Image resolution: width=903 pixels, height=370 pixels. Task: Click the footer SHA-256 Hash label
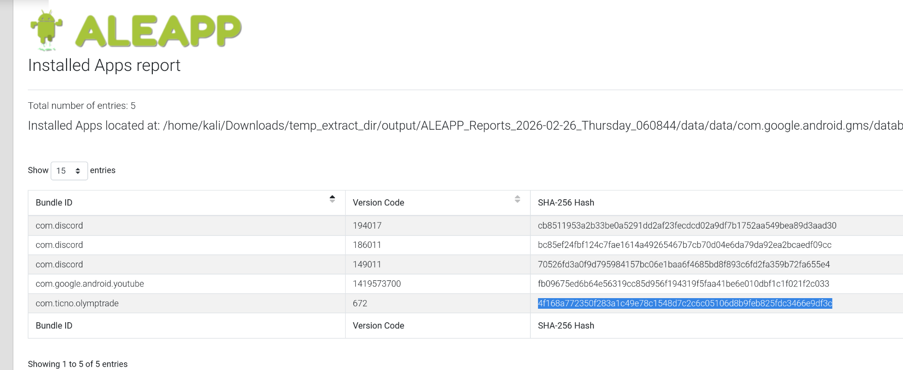[x=566, y=326]
